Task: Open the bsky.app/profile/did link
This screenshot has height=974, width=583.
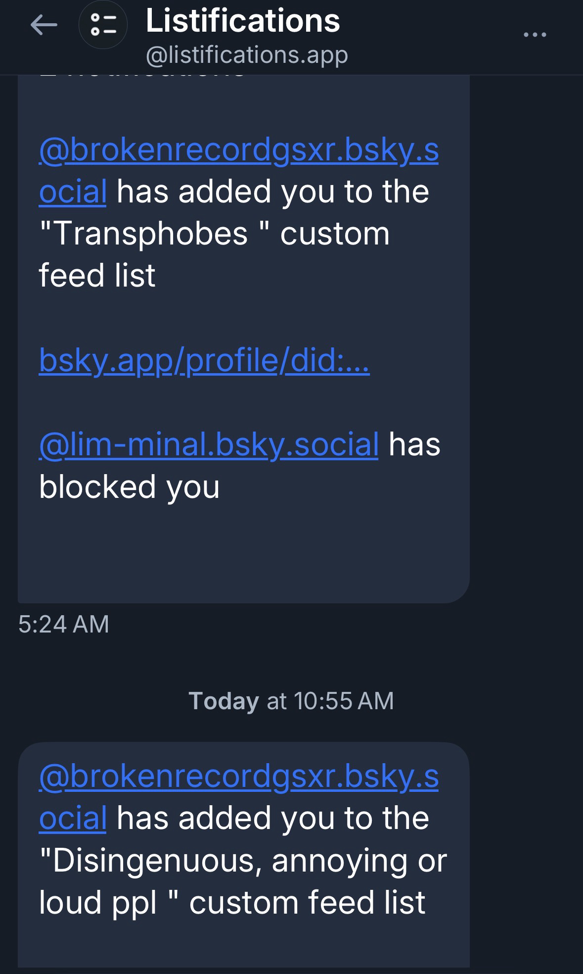Action: click(x=204, y=360)
